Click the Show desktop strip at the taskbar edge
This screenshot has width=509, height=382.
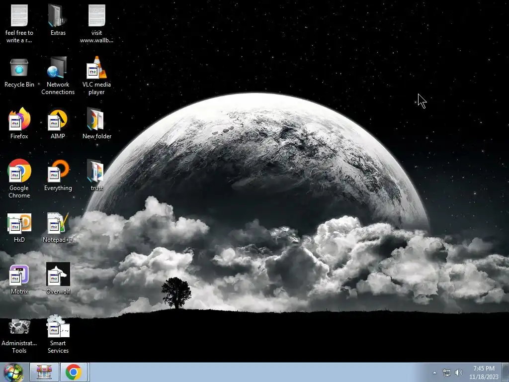506,372
